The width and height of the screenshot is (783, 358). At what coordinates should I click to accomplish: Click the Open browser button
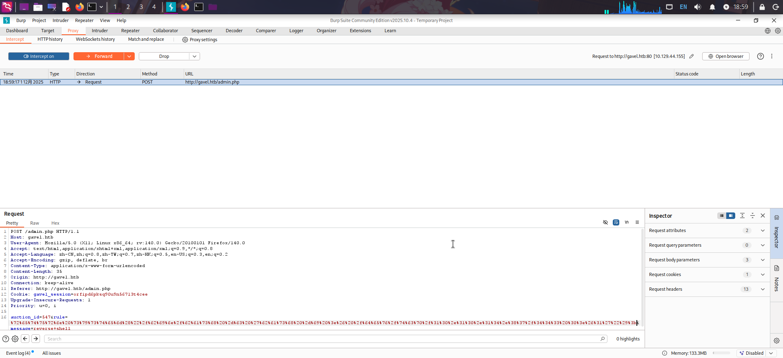(726, 56)
